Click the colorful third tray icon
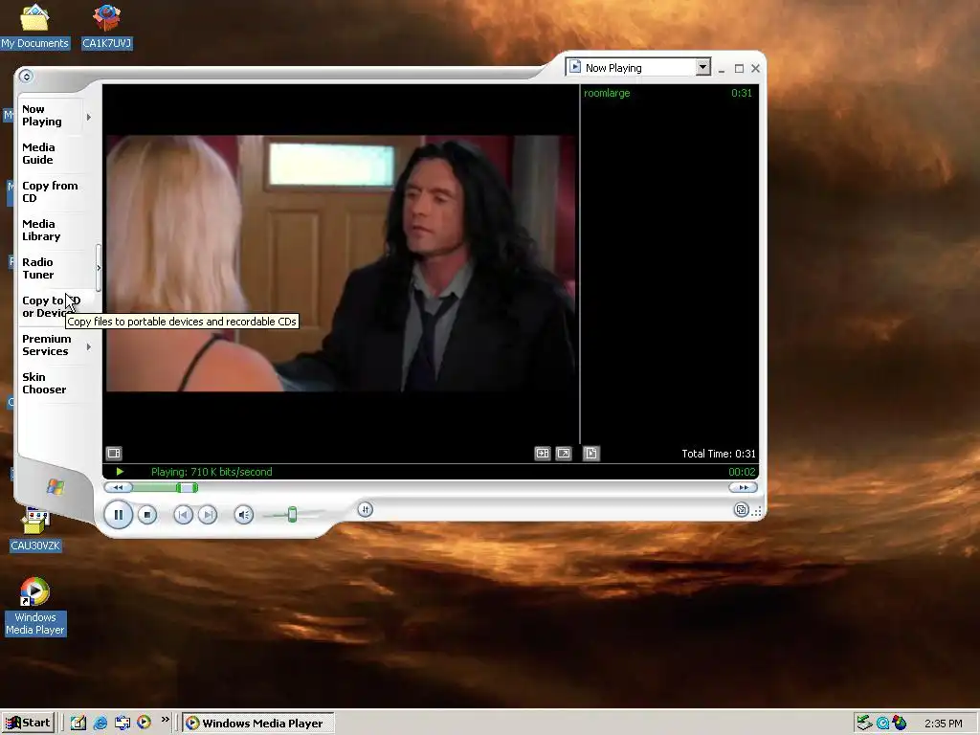Image resolution: width=980 pixels, height=735 pixels. [900, 724]
